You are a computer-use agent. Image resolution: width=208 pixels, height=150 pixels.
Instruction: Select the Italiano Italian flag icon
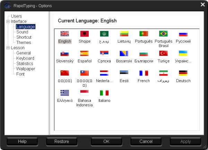[104, 93]
